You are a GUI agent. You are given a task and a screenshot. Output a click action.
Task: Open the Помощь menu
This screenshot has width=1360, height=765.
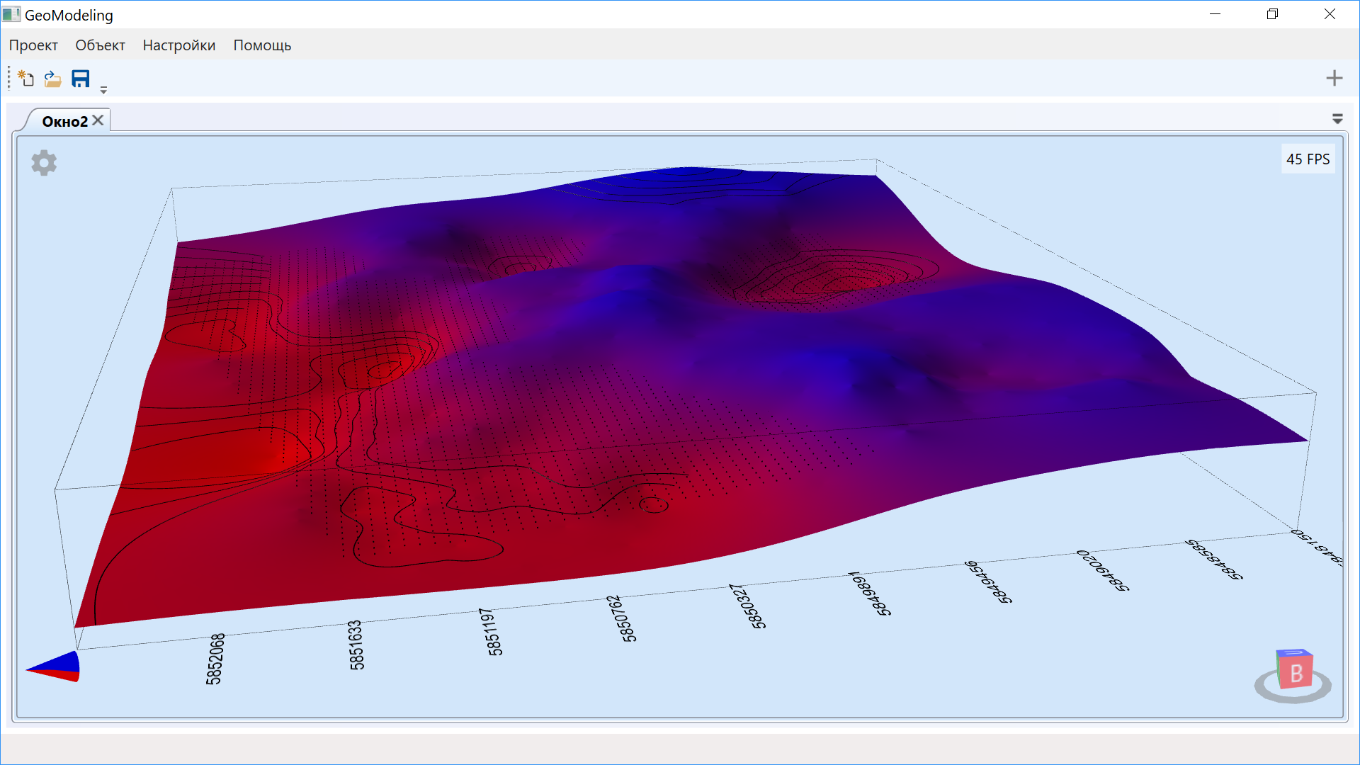click(x=262, y=45)
